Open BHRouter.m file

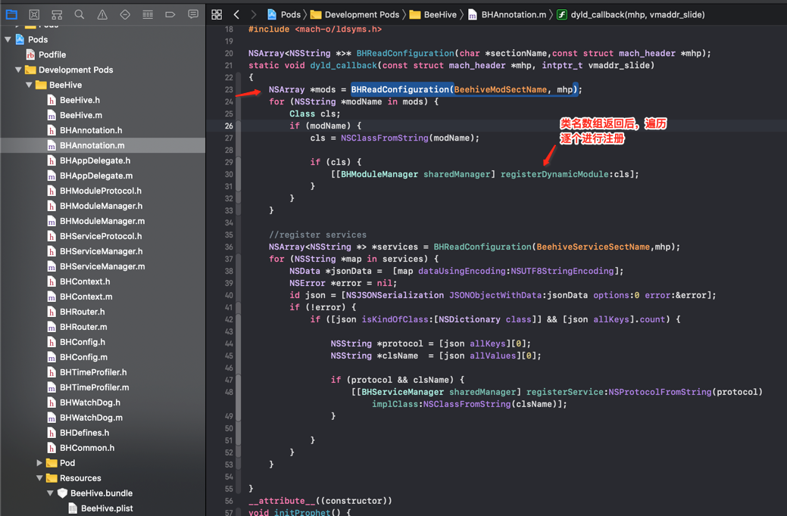pyautogui.click(x=83, y=326)
